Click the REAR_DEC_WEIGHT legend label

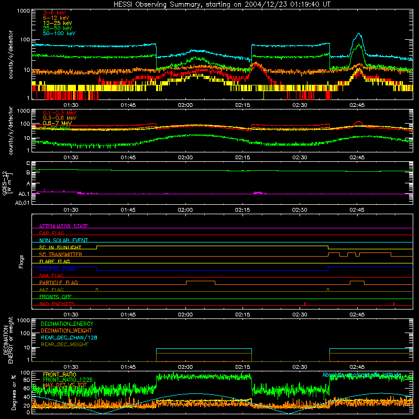pos(64,345)
